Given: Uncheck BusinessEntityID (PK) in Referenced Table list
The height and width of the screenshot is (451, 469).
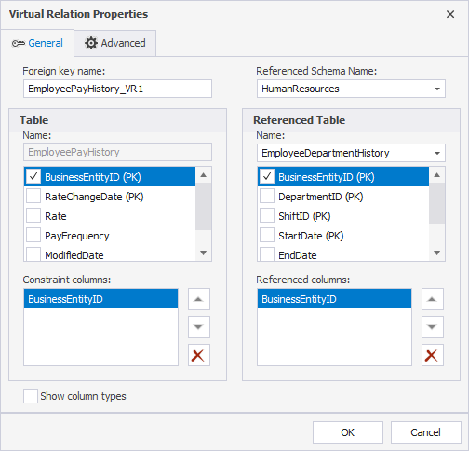Looking at the screenshot, I should click(267, 177).
